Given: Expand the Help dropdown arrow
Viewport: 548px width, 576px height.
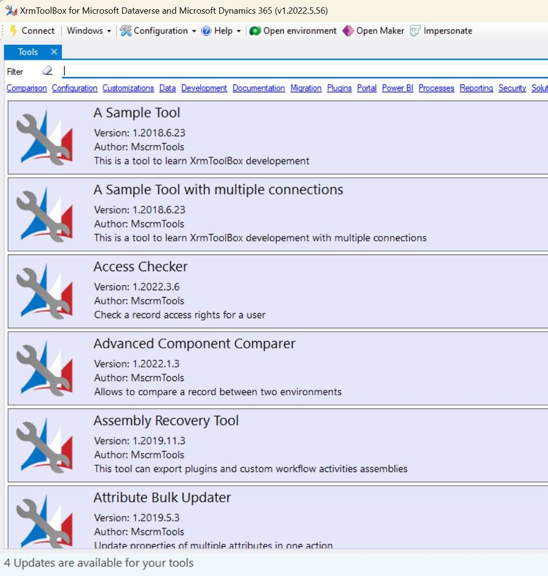Looking at the screenshot, I should click(238, 31).
